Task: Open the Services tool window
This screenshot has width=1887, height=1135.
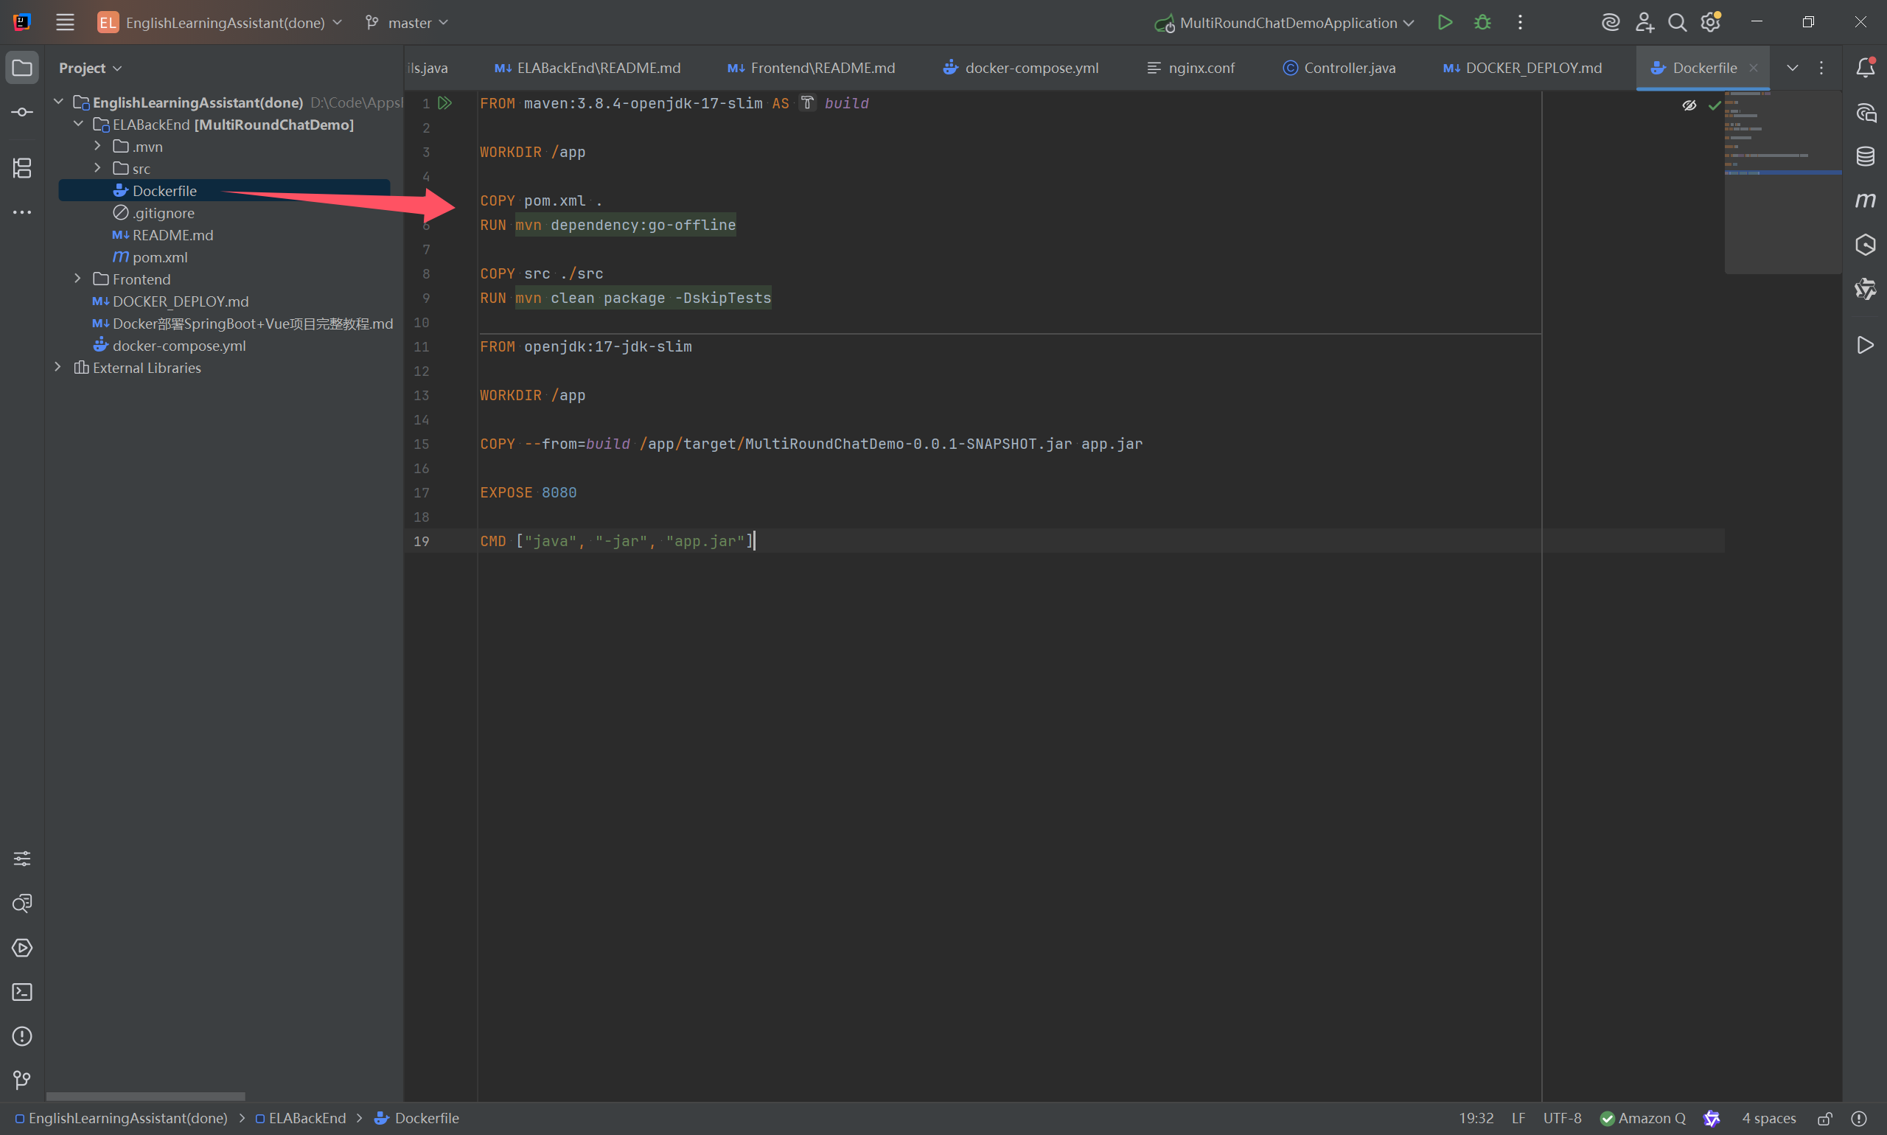Action: 22,948
